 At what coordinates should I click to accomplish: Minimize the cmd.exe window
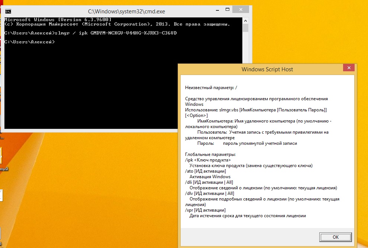click(217, 10)
